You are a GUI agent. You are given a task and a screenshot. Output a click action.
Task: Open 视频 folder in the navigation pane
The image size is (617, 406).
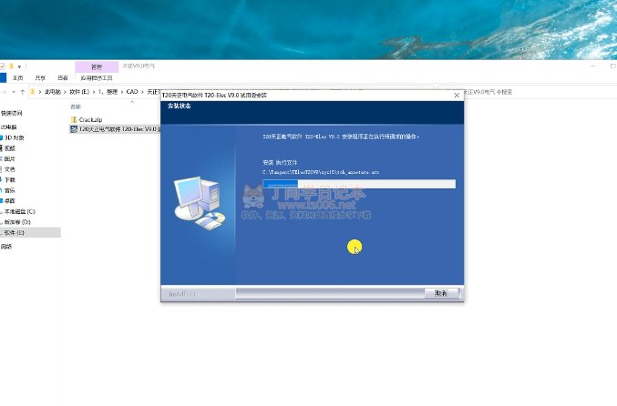tap(10, 148)
